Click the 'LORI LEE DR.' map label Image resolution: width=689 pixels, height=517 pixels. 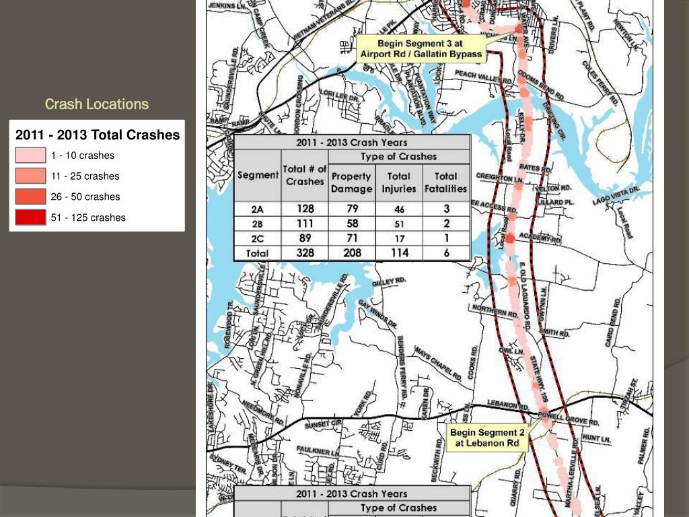coord(339,96)
